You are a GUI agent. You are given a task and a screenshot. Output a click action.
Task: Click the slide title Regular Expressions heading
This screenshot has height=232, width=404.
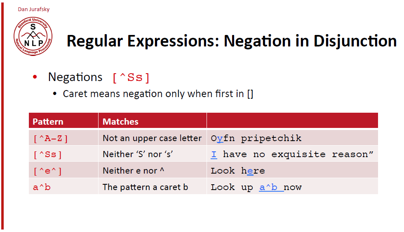pos(232,41)
